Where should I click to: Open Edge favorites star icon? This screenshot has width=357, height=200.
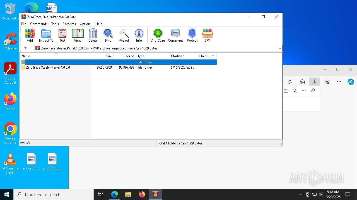[290, 82]
